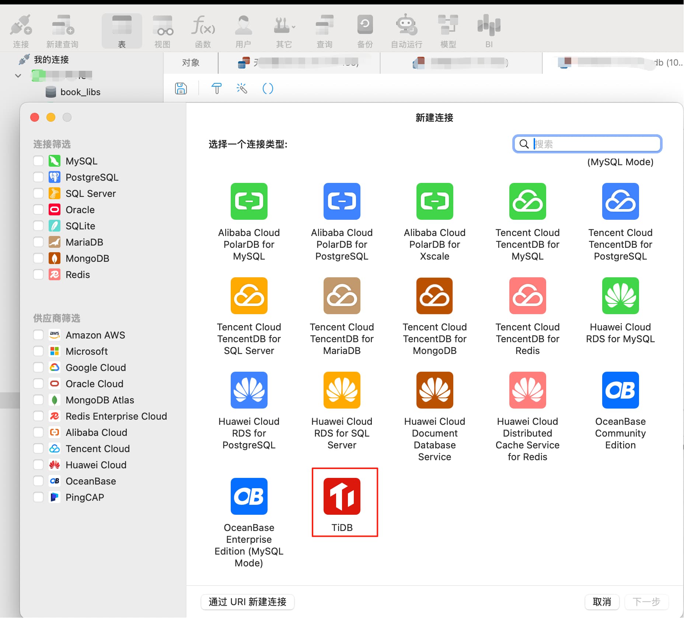Check the PostgreSQL filter checkbox
684x618 pixels.
click(x=38, y=177)
